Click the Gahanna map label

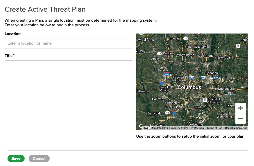coord(212,73)
